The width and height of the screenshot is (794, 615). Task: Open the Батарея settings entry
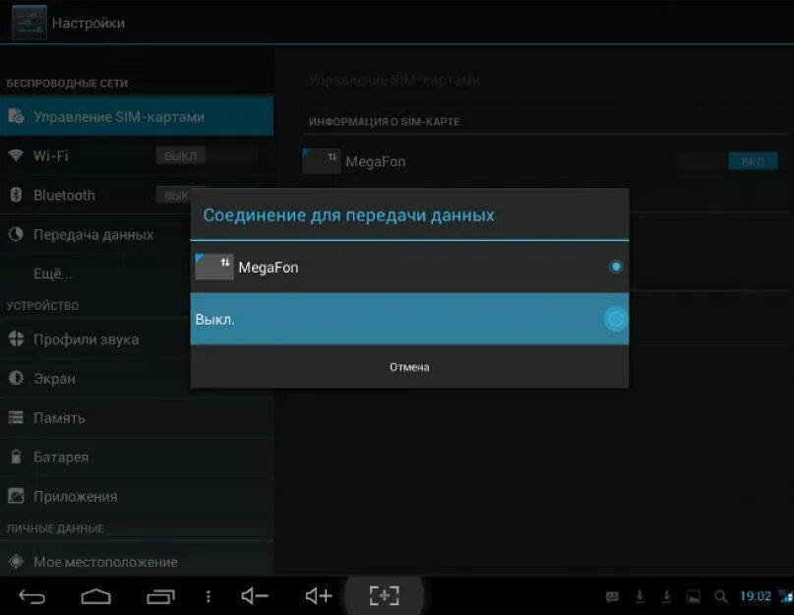[x=137, y=457]
